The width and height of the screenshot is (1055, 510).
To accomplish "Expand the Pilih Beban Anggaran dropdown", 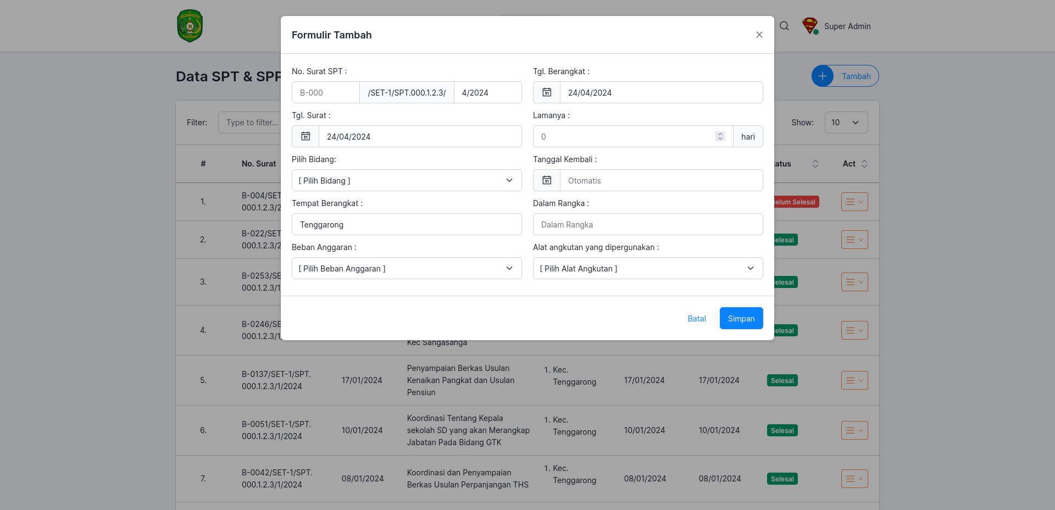I will coord(407,268).
